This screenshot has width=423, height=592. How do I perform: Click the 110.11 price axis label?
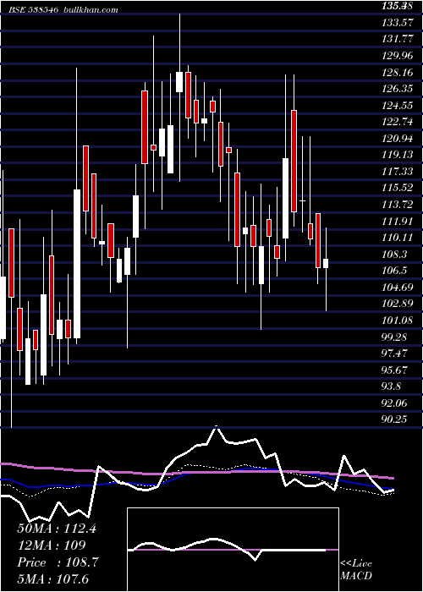[x=397, y=238]
